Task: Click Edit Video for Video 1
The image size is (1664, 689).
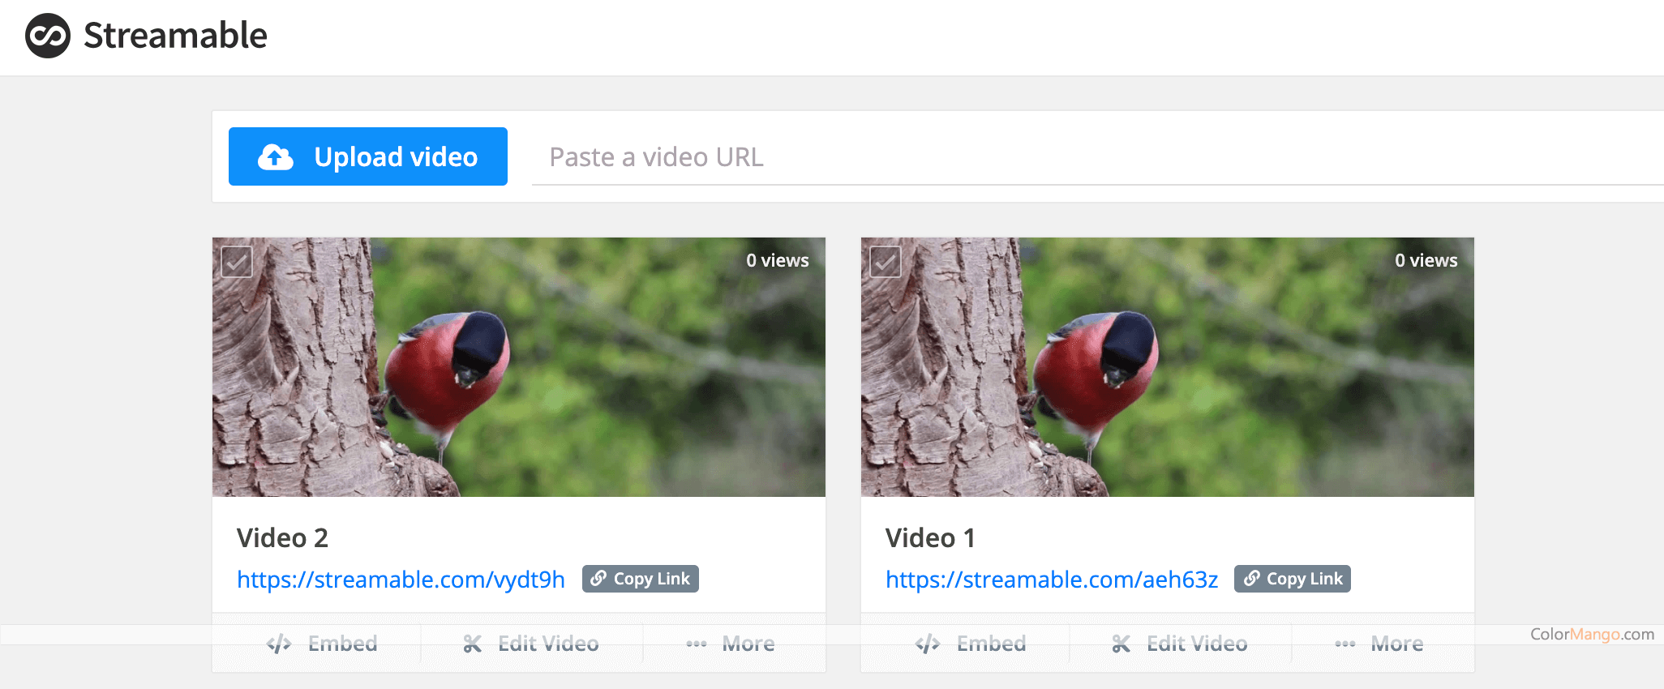Action: pyautogui.click(x=1180, y=644)
